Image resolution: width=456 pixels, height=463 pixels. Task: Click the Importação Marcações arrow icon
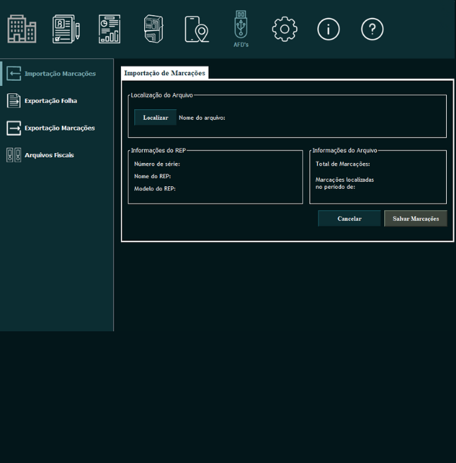[13, 73]
